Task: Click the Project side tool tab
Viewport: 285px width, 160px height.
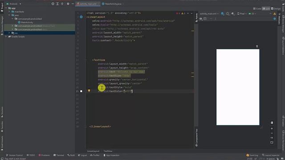Action: coord(2,7)
